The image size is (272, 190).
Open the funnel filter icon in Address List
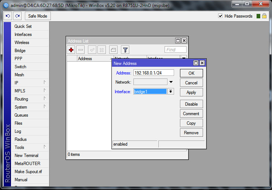click(125, 50)
